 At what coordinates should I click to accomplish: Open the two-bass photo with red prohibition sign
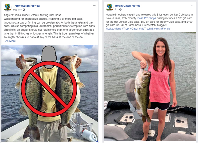(49, 93)
